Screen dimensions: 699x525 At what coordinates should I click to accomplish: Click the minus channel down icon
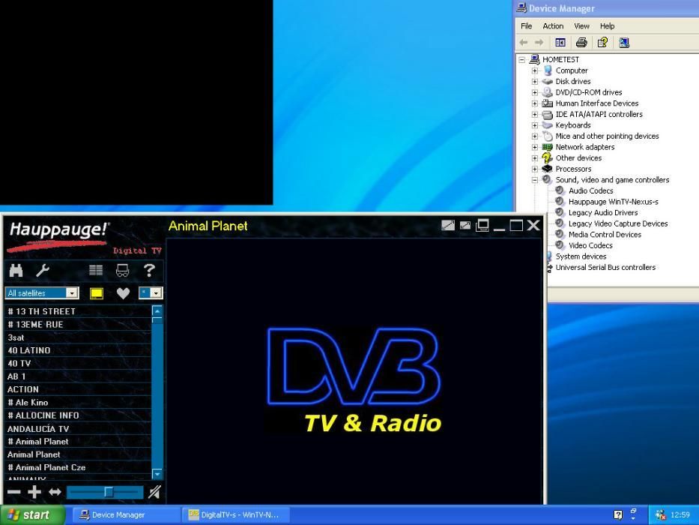[13, 492]
